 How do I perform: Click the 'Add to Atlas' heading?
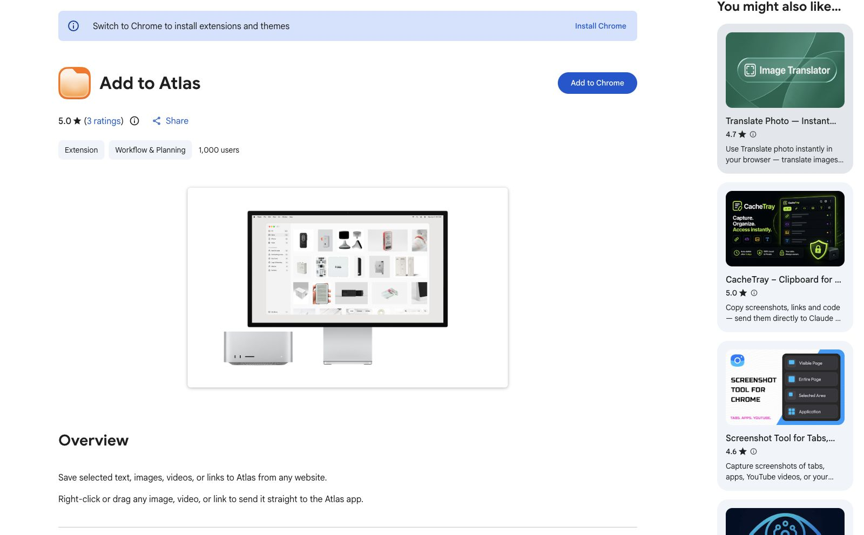pos(150,83)
